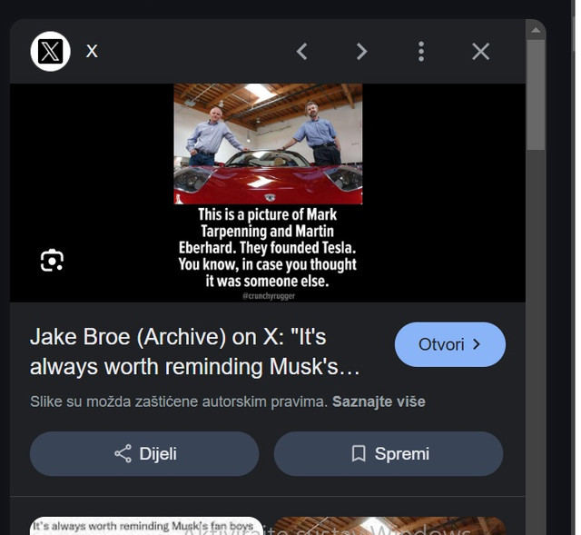Click the Spremi save button

point(389,454)
